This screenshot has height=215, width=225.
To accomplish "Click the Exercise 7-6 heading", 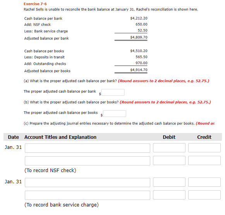I will pyautogui.click(x=35, y=4).
